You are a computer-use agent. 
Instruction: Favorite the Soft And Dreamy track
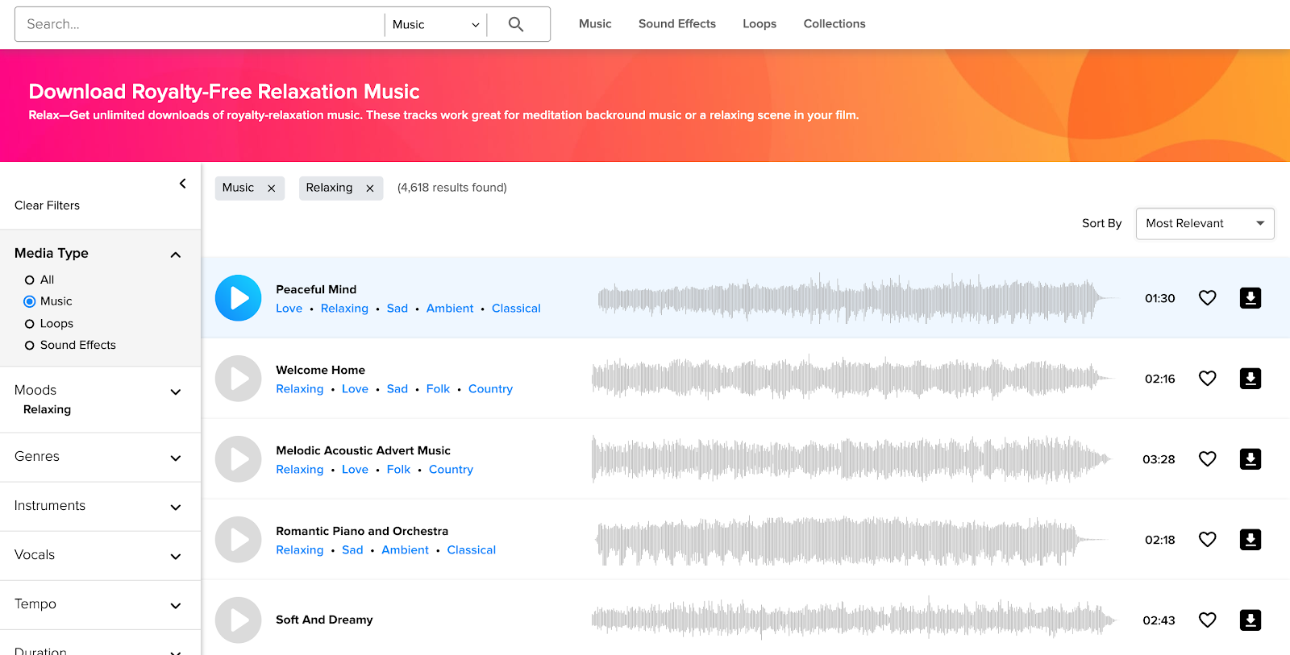(x=1207, y=620)
